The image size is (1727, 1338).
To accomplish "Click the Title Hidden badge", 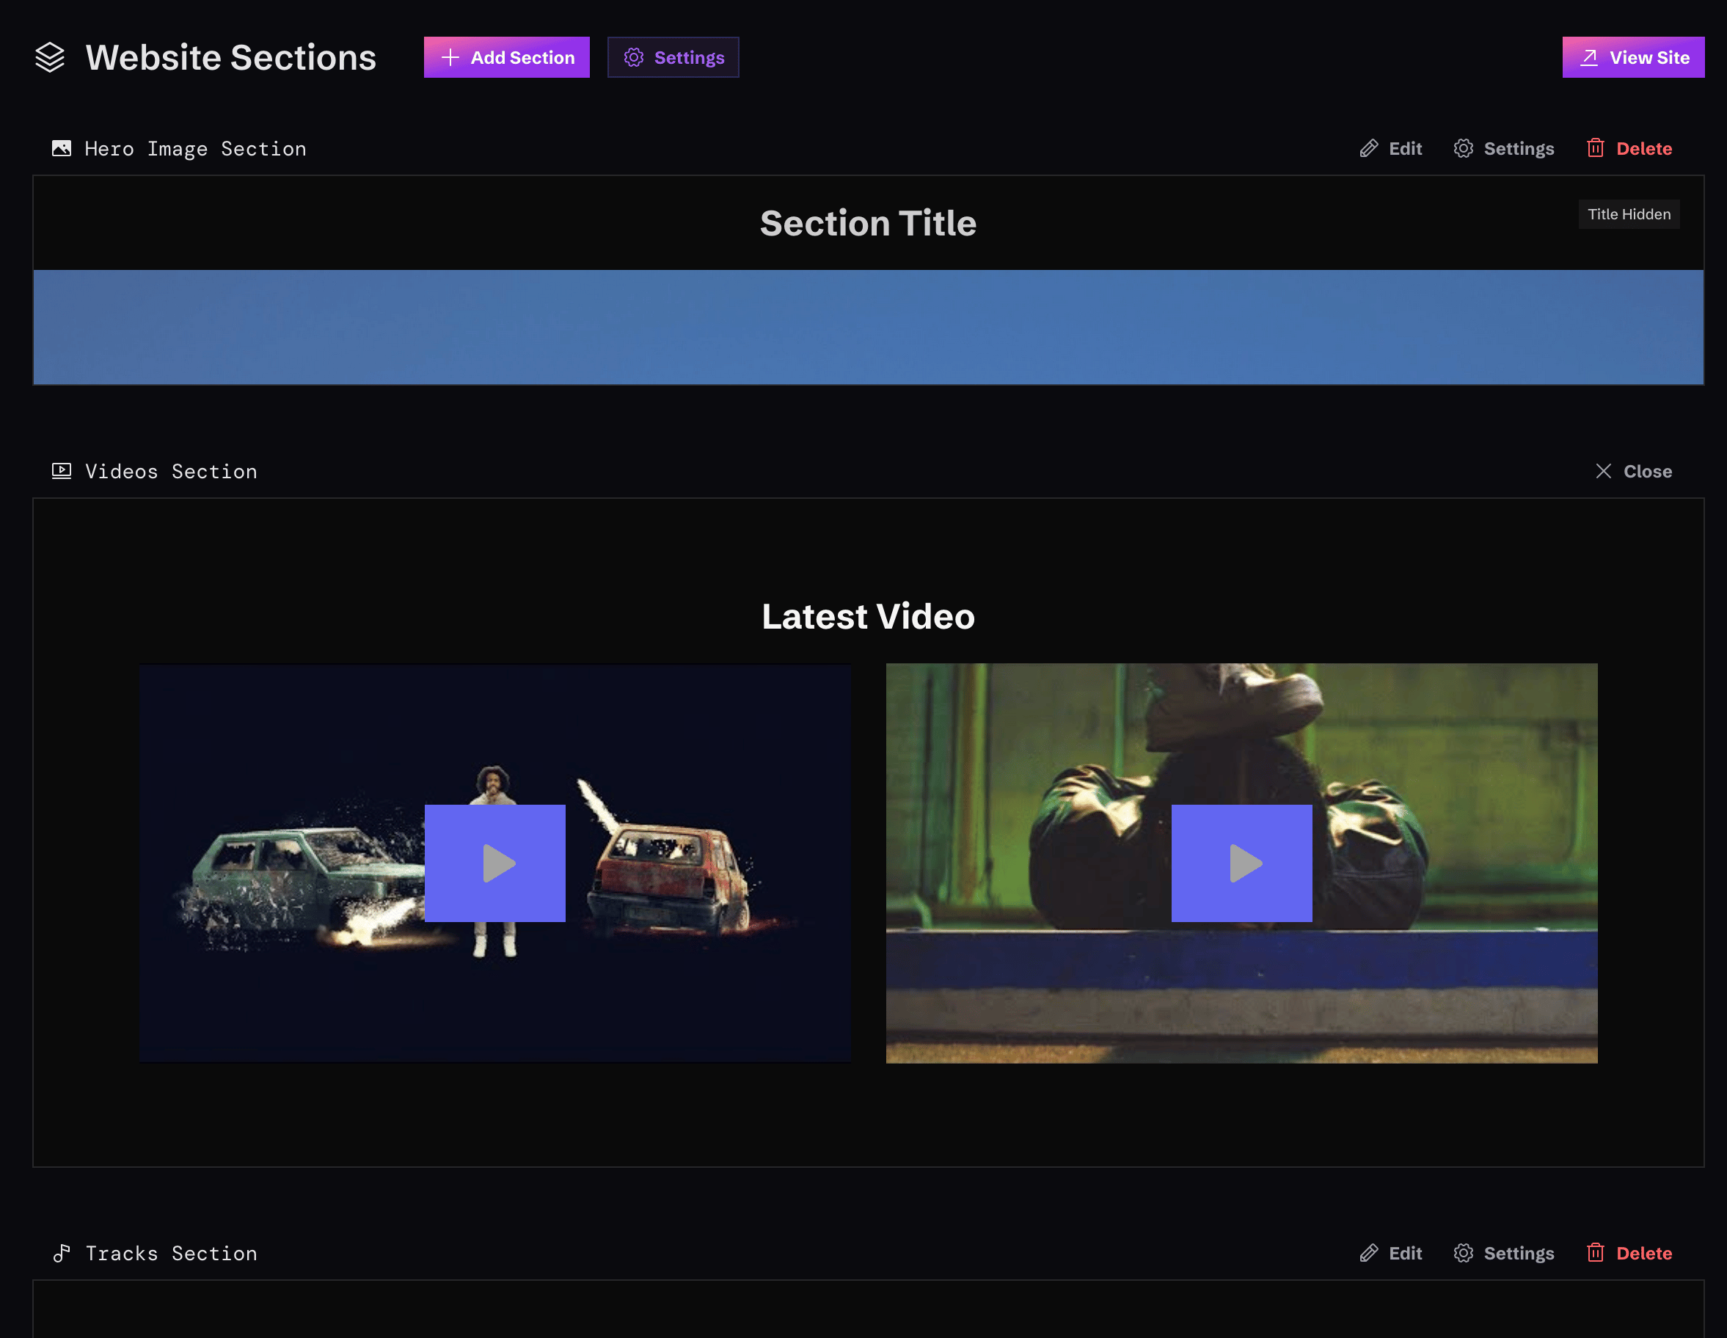I will pos(1629,214).
